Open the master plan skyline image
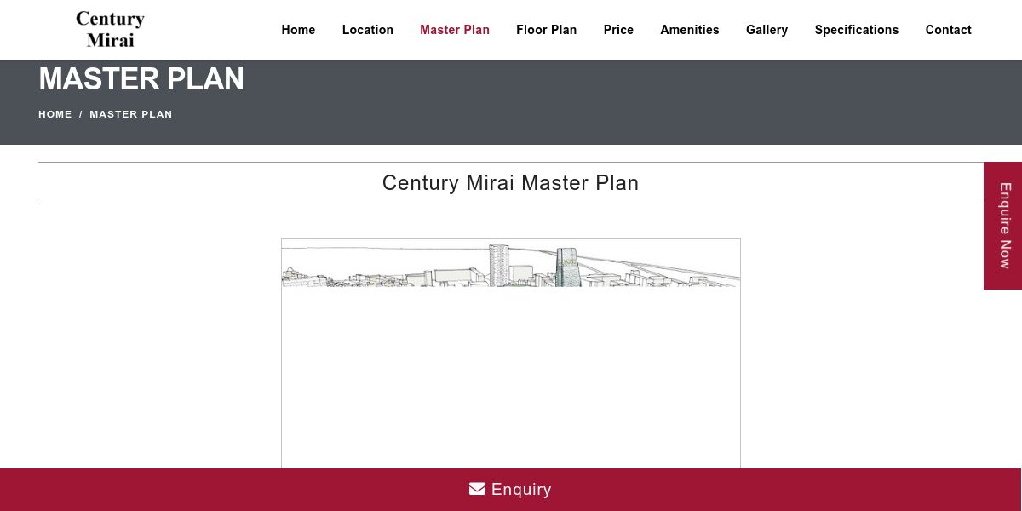 511,353
